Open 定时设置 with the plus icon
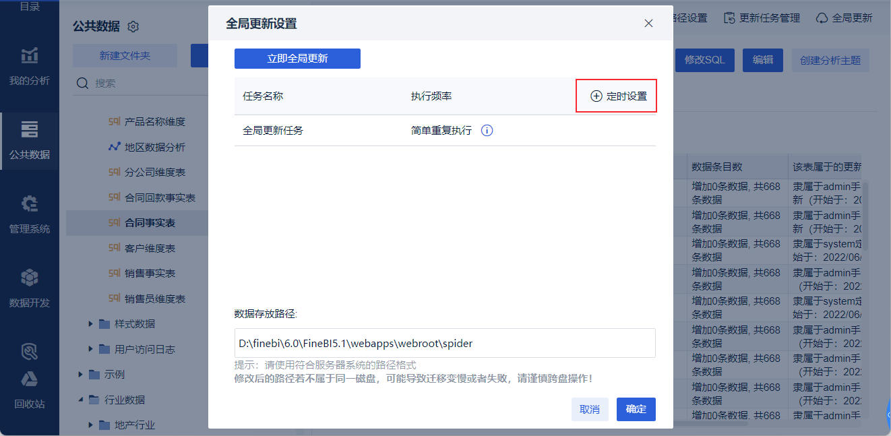 [x=618, y=96]
